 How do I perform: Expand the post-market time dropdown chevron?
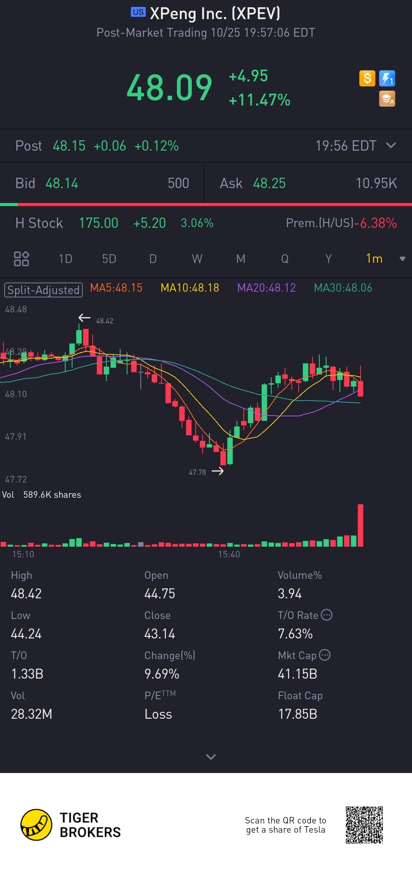point(391,145)
